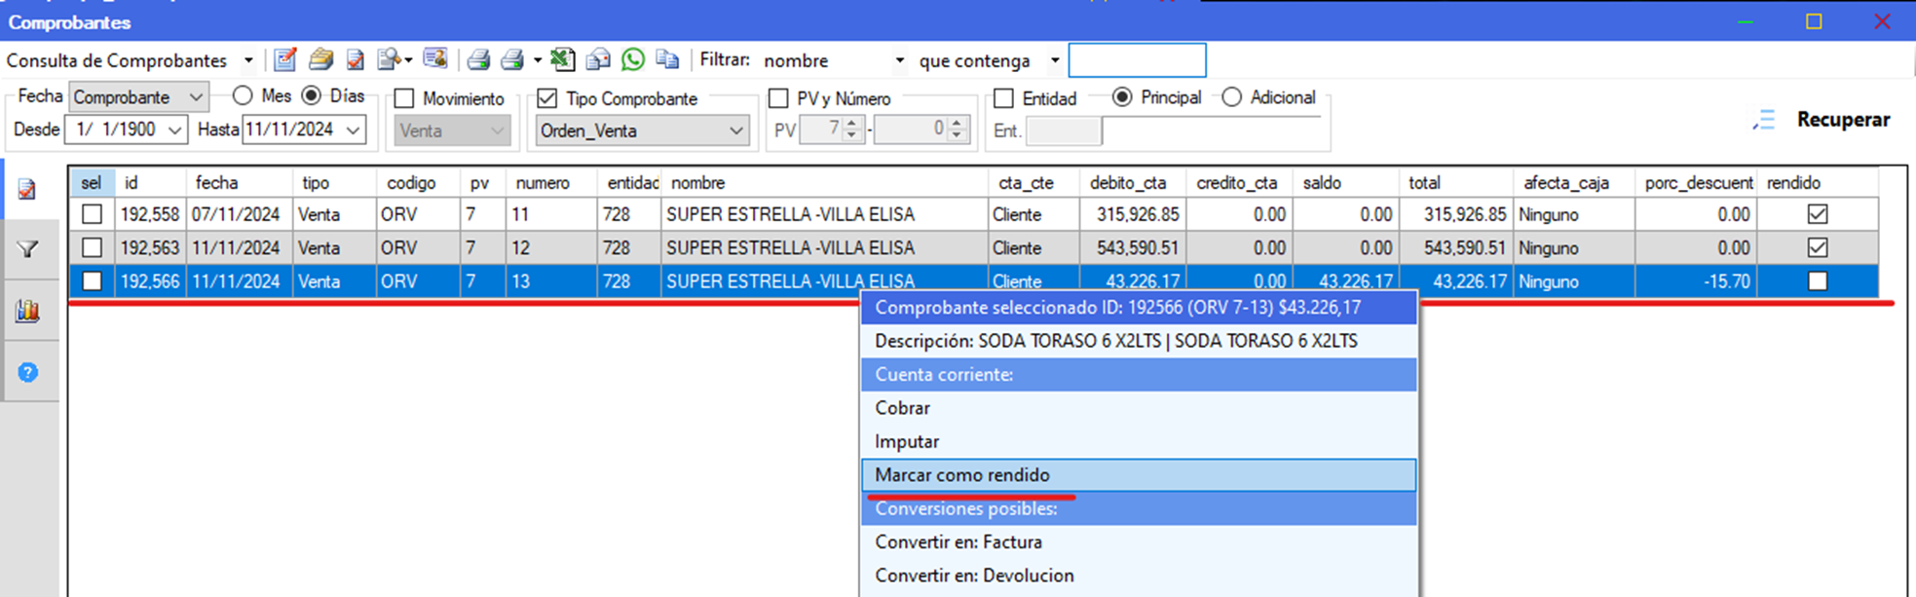Enable the Movimiento checkbox
Screen dimensions: 1916x597
(x=404, y=98)
